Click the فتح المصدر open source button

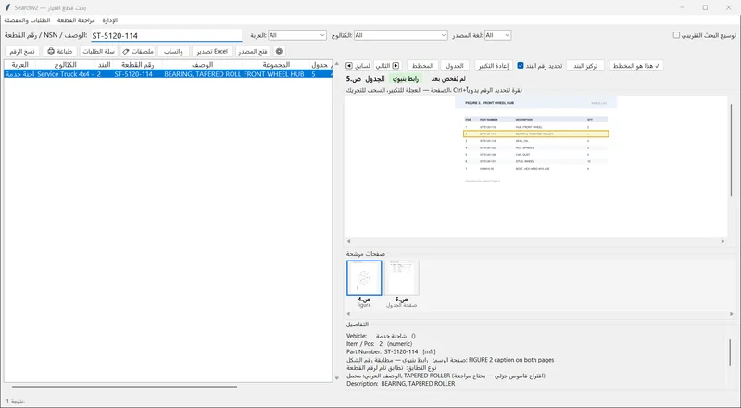point(253,51)
